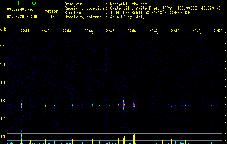The image size is (227, 144).
Task: Select the file name 03202240.png
Action: point(20,10)
